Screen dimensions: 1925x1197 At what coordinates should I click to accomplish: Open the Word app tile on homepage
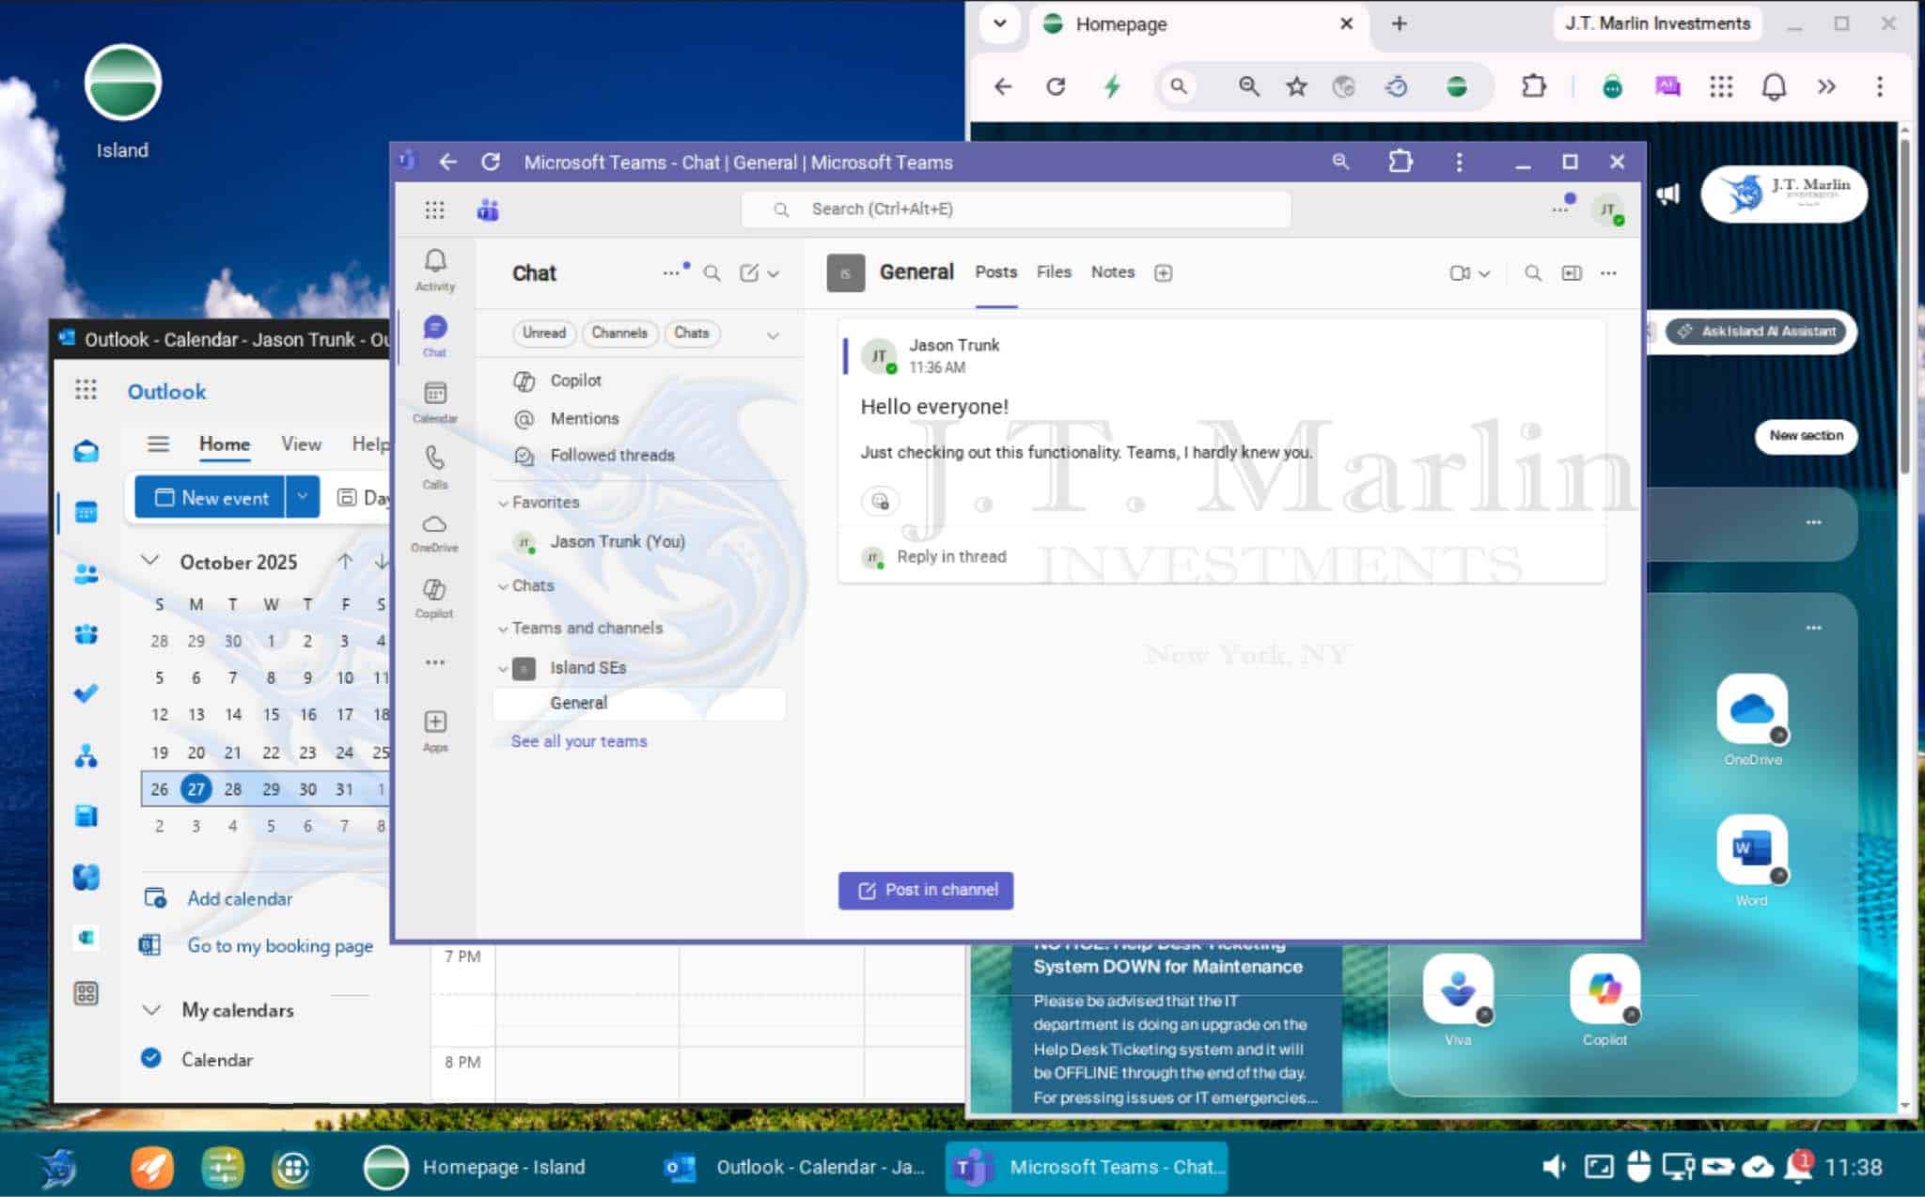coord(1751,850)
